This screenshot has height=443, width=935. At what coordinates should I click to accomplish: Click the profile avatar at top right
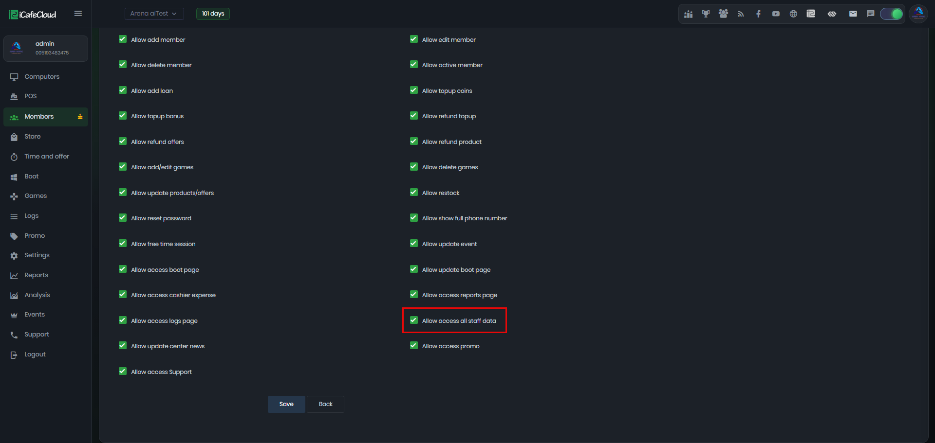coord(918,14)
